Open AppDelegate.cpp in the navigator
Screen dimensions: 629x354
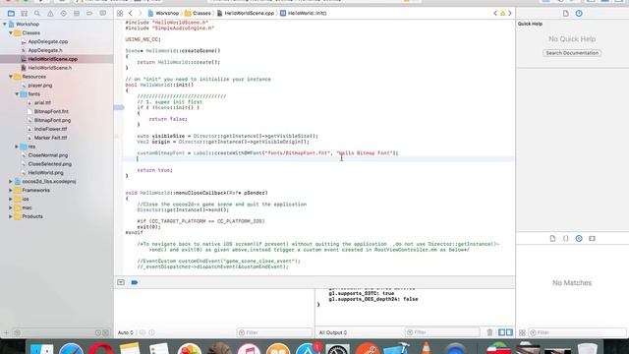(x=48, y=41)
